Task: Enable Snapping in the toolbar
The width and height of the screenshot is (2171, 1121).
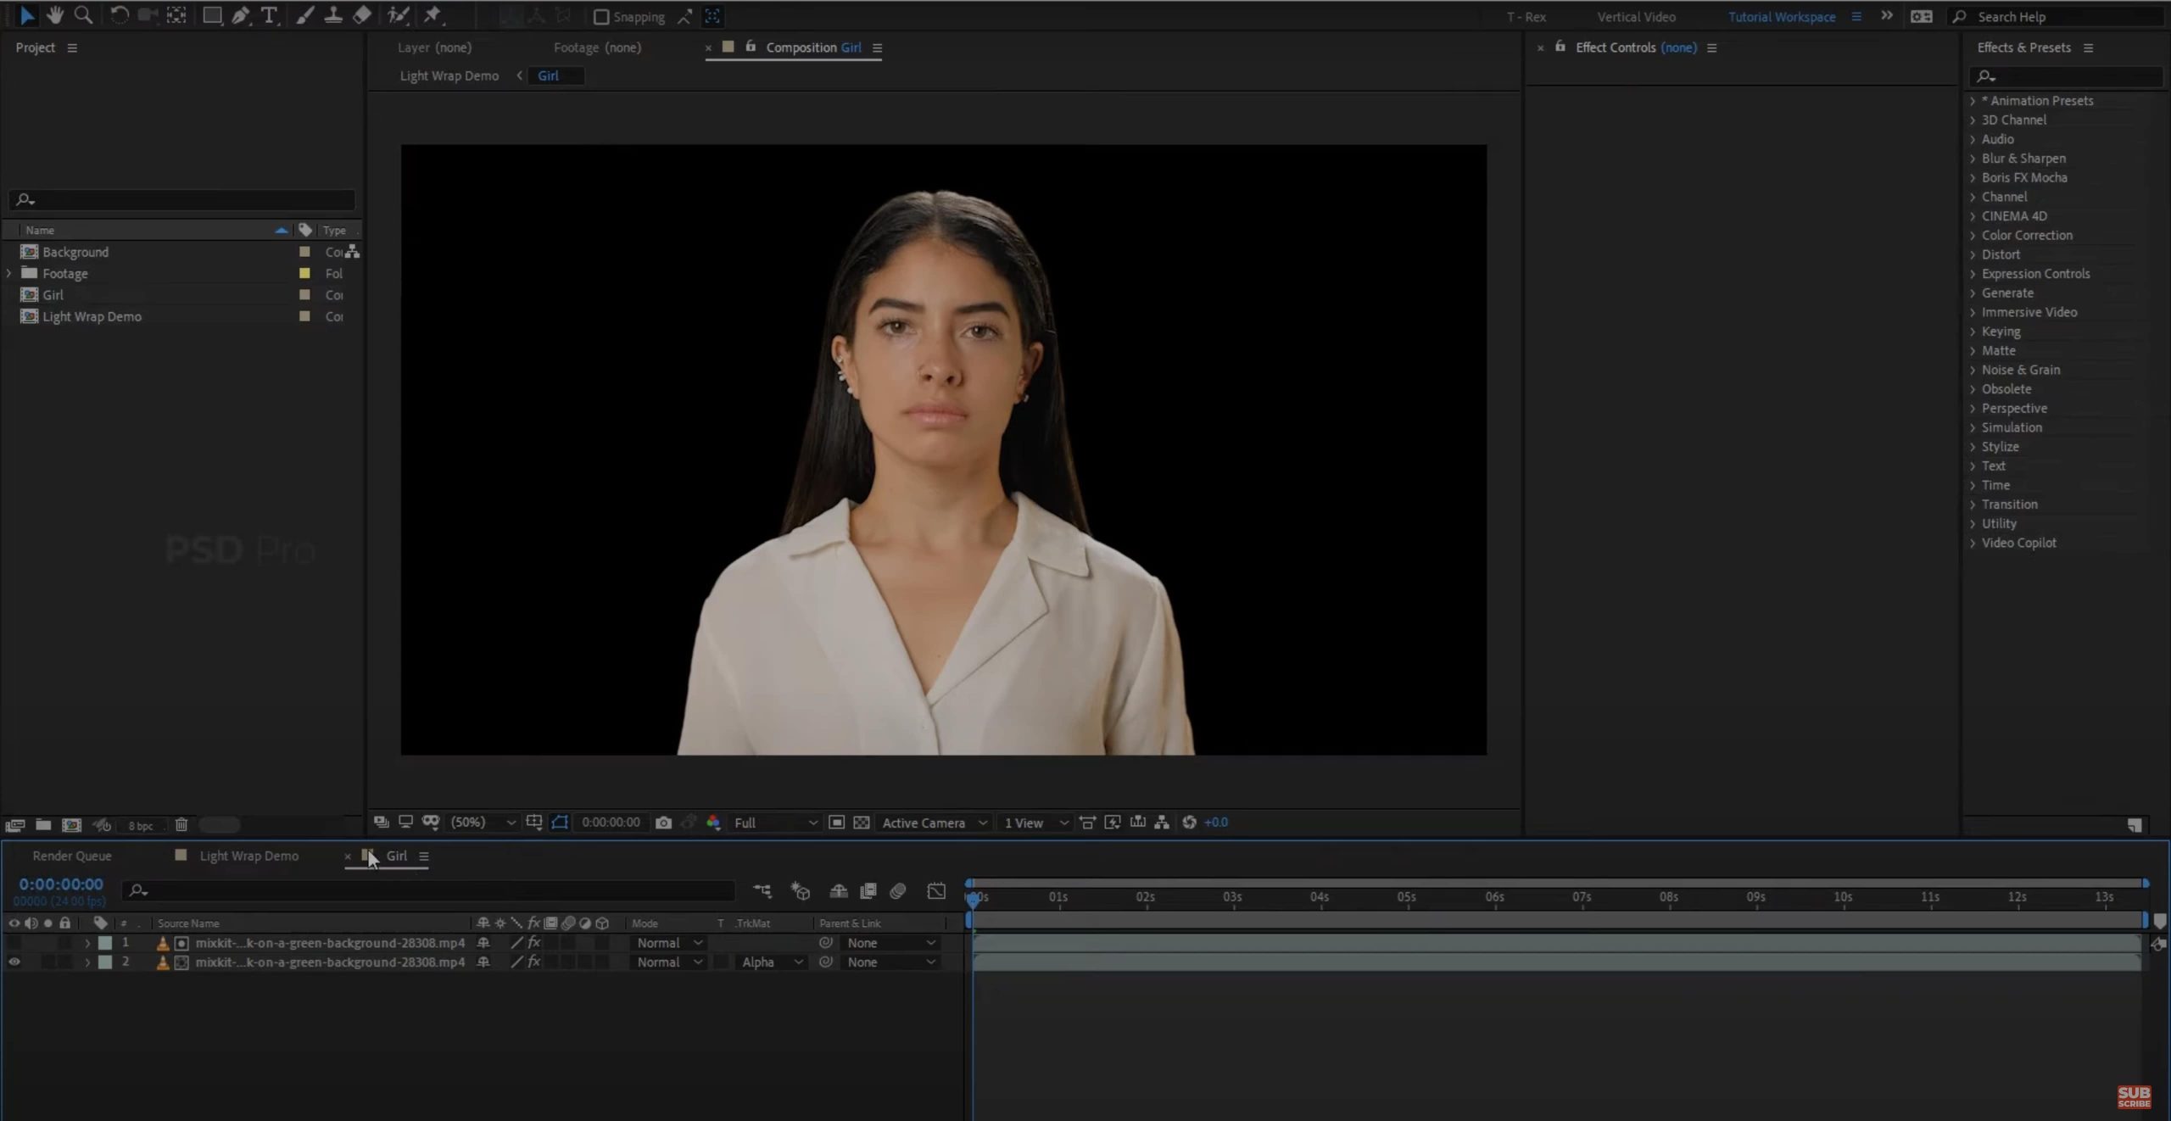Action: [602, 16]
